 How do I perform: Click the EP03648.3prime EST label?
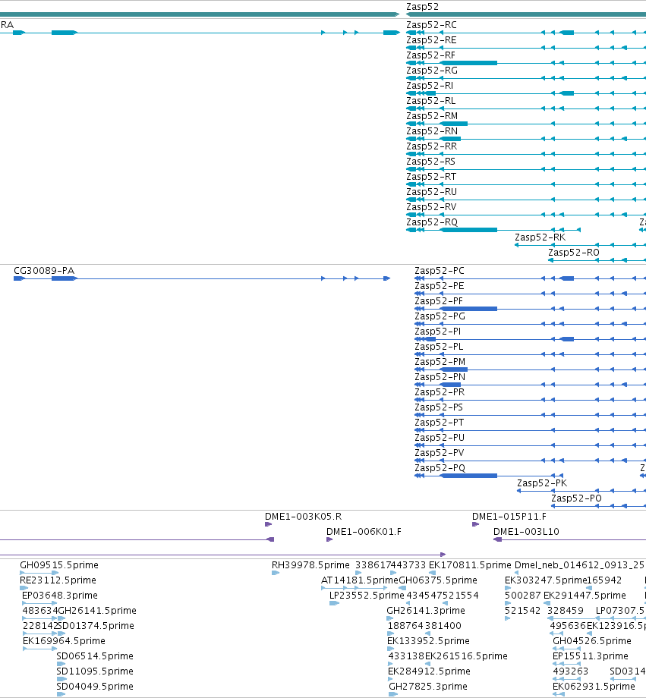coord(60,595)
